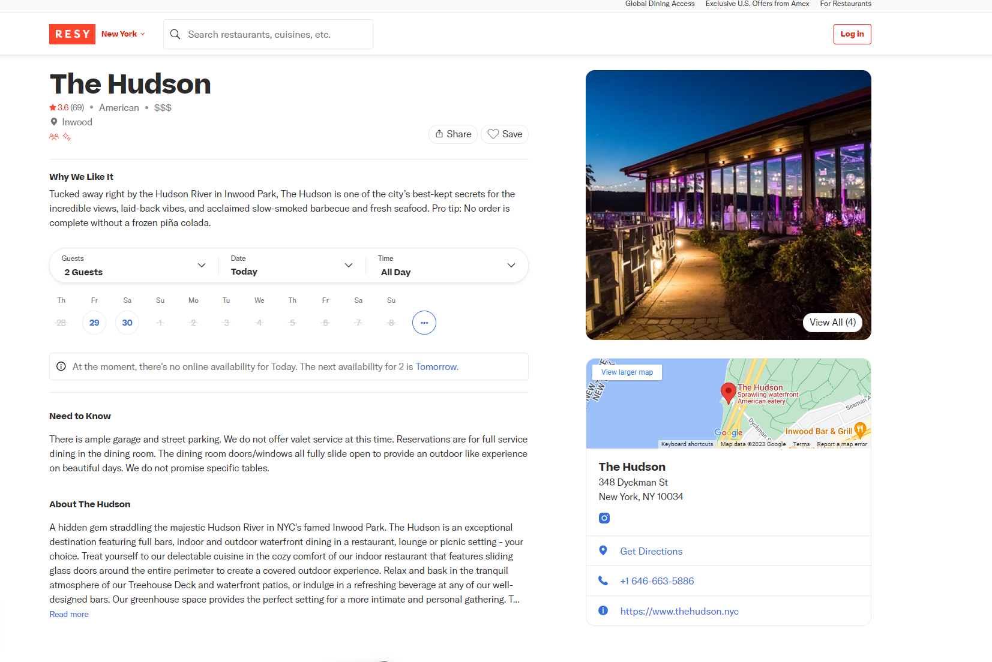Click the group dining icon under Inwood

(x=54, y=137)
